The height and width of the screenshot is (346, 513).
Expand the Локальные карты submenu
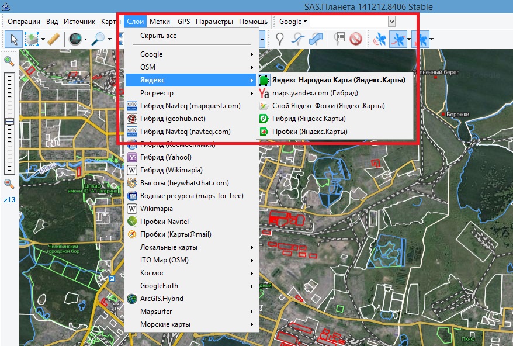pos(192,247)
